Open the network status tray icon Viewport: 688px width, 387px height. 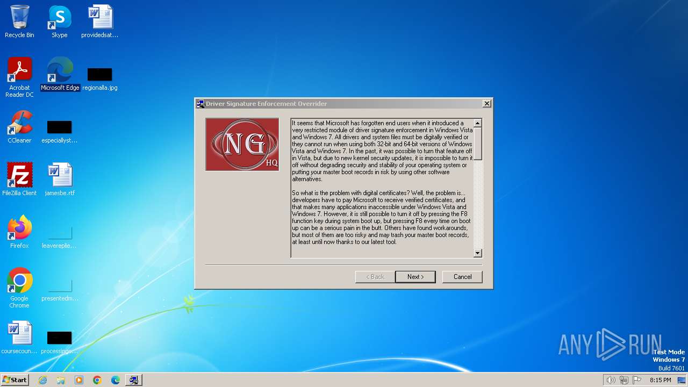624,380
